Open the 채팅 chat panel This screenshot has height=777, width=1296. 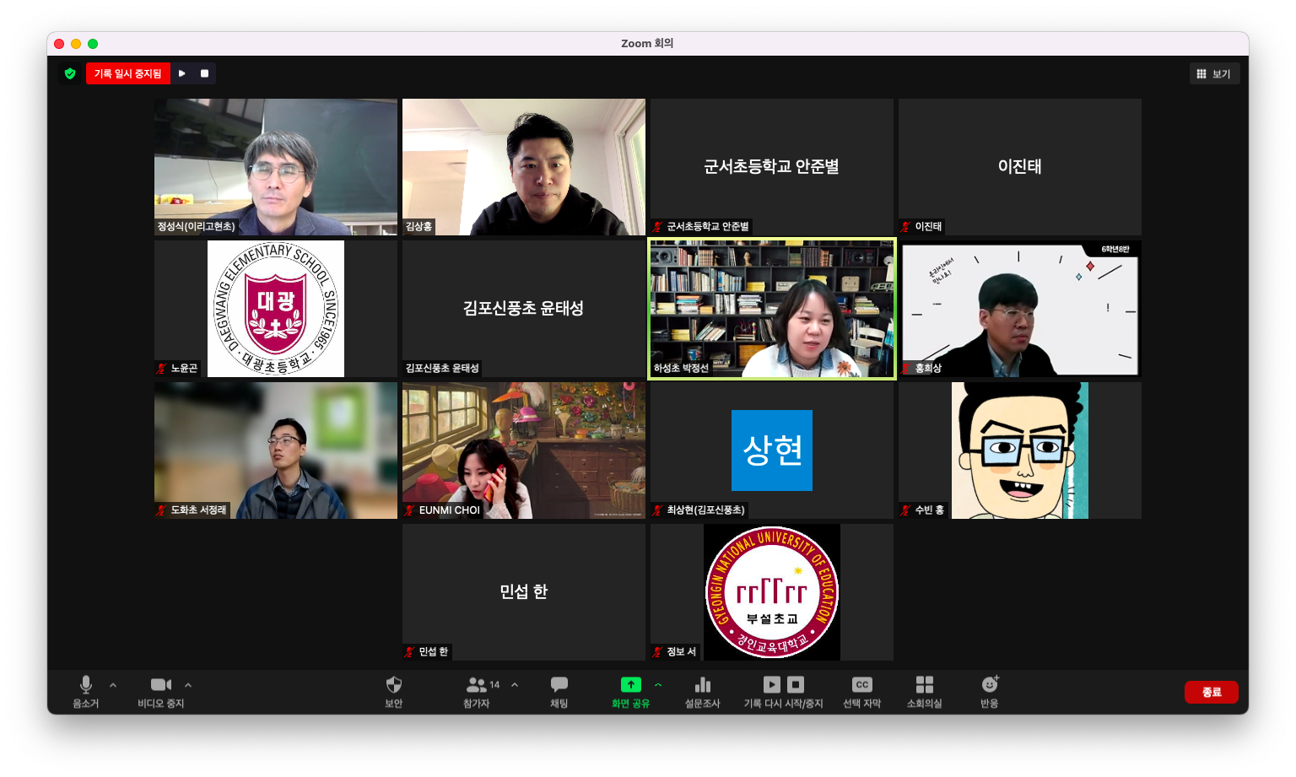tap(559, 692)
